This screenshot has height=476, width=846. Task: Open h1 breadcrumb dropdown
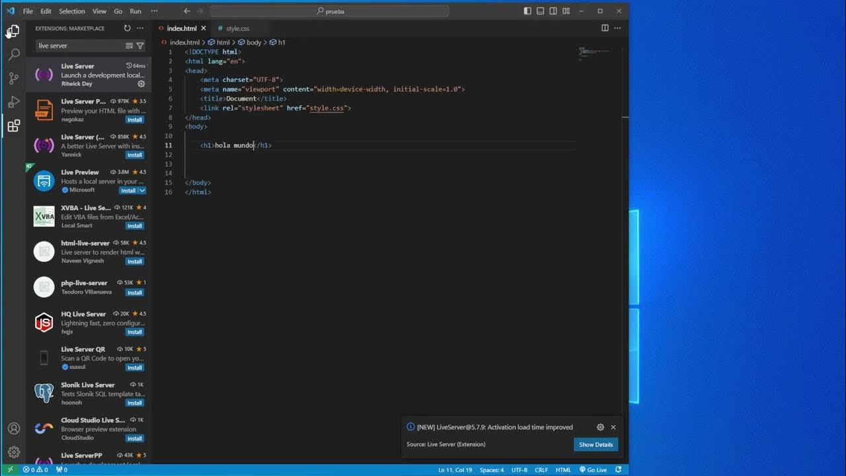click(x=278, y=42)
